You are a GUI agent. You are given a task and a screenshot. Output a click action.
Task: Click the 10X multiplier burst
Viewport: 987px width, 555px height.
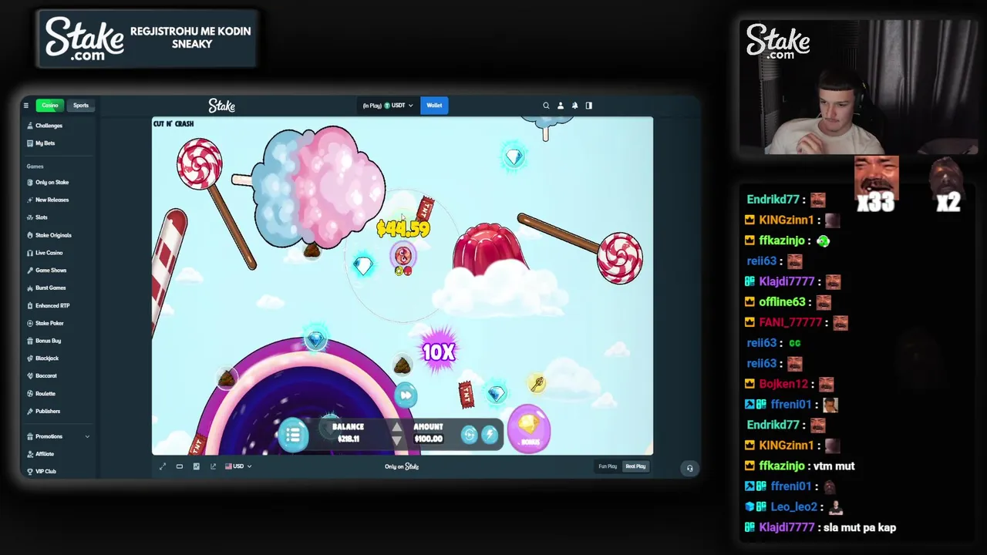(x=439, y=352)
